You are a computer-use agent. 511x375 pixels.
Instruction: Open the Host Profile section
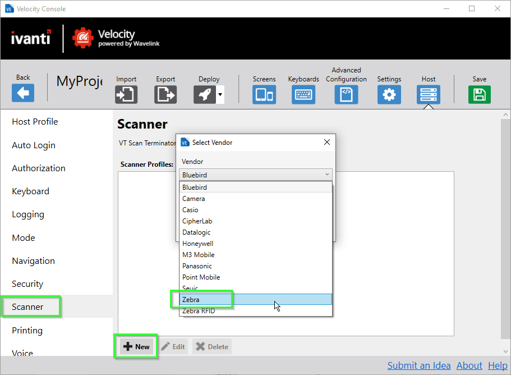tap(35, 122)
